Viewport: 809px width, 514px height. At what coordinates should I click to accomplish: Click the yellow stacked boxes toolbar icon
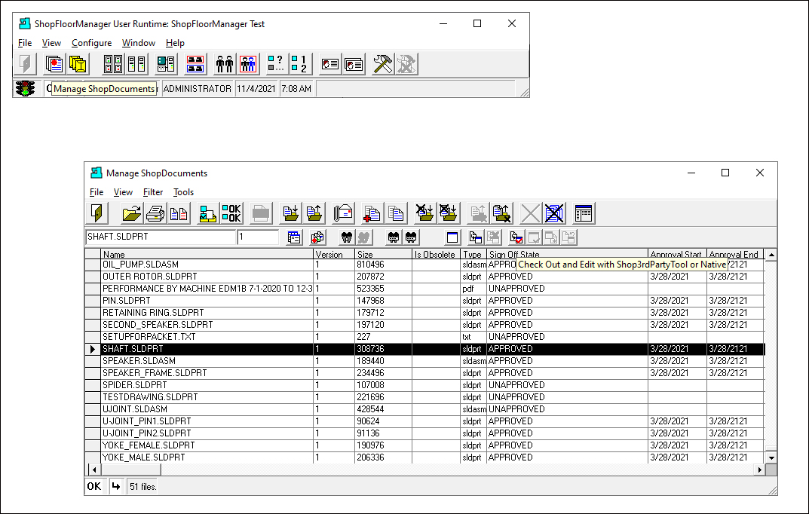78,64
